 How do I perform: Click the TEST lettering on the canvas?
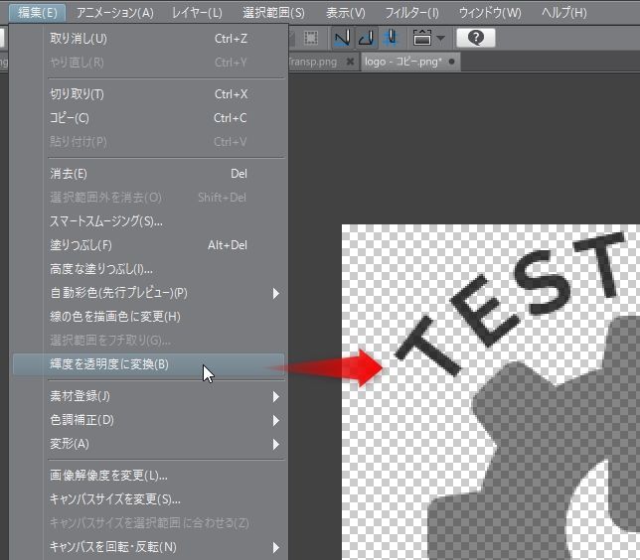point(510,302)
